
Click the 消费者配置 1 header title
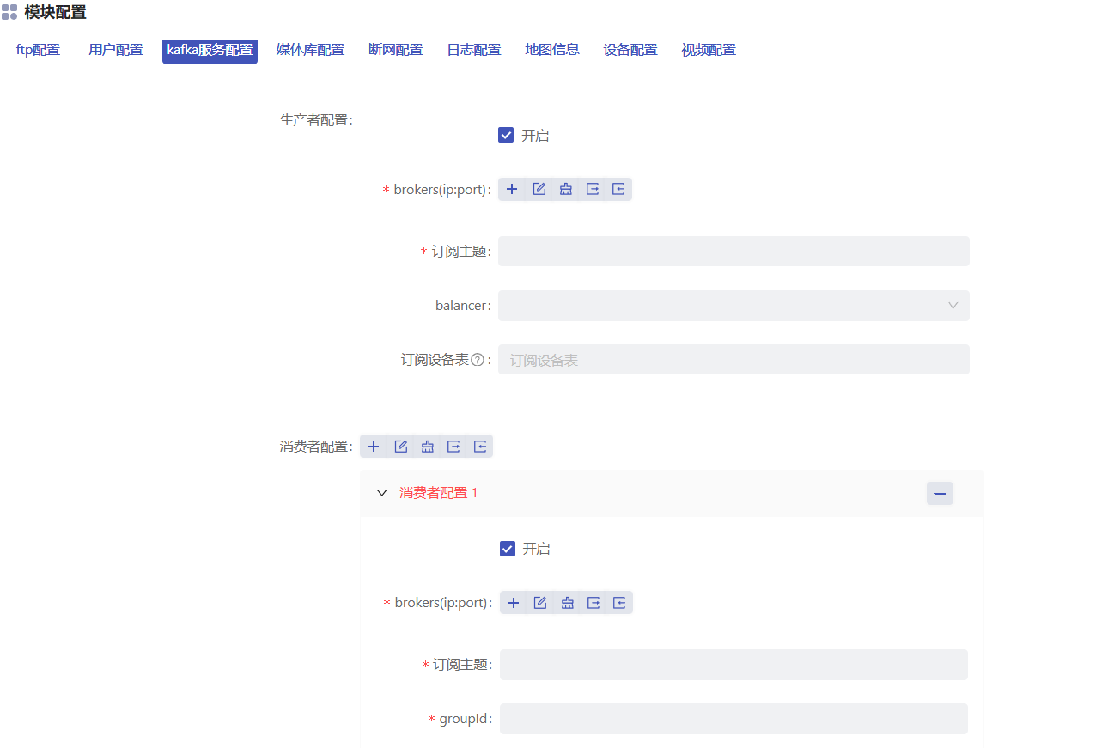coord(438,493)
